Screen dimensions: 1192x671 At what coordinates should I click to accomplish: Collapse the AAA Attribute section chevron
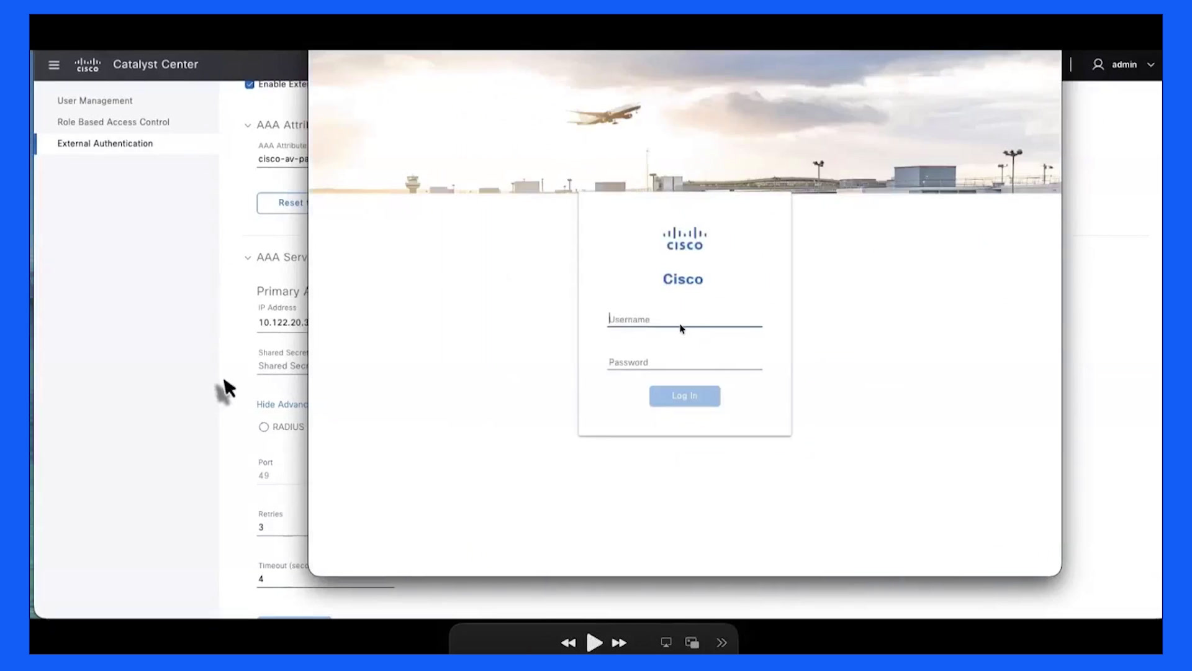tap(248, 126)
